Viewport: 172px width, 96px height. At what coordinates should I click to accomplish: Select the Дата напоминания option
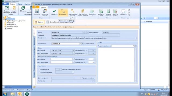(39, 72)
